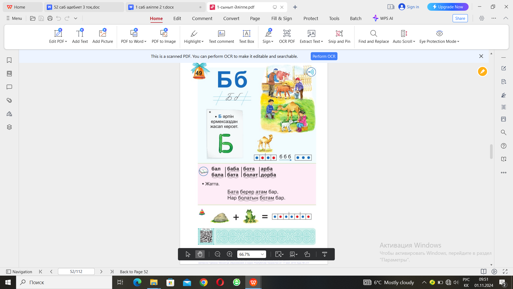
Task: Open the Highlight color dropdown arrow
Action: 203,41
